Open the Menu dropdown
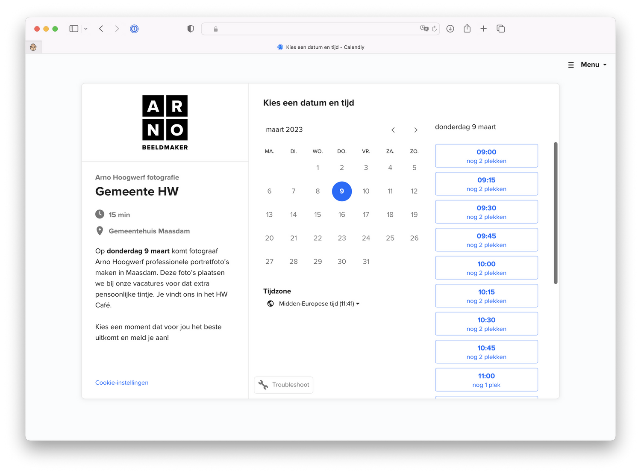The height and width of the screenshot is (474, 641). click(594, 65)
